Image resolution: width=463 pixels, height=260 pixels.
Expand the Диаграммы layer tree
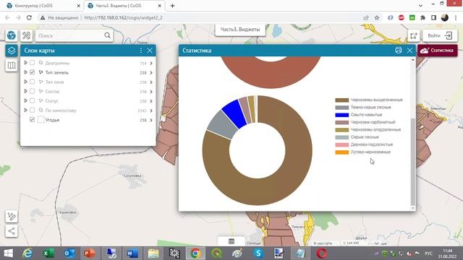[26, 63]
